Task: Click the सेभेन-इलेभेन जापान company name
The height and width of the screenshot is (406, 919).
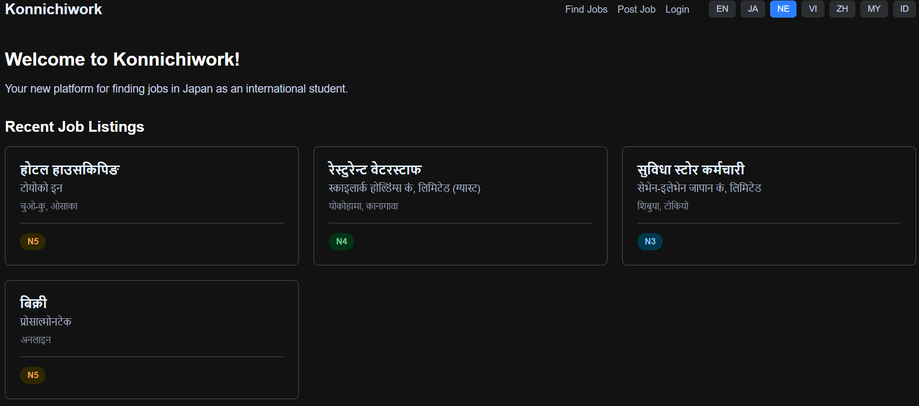Action: click(x=699, y=188)
